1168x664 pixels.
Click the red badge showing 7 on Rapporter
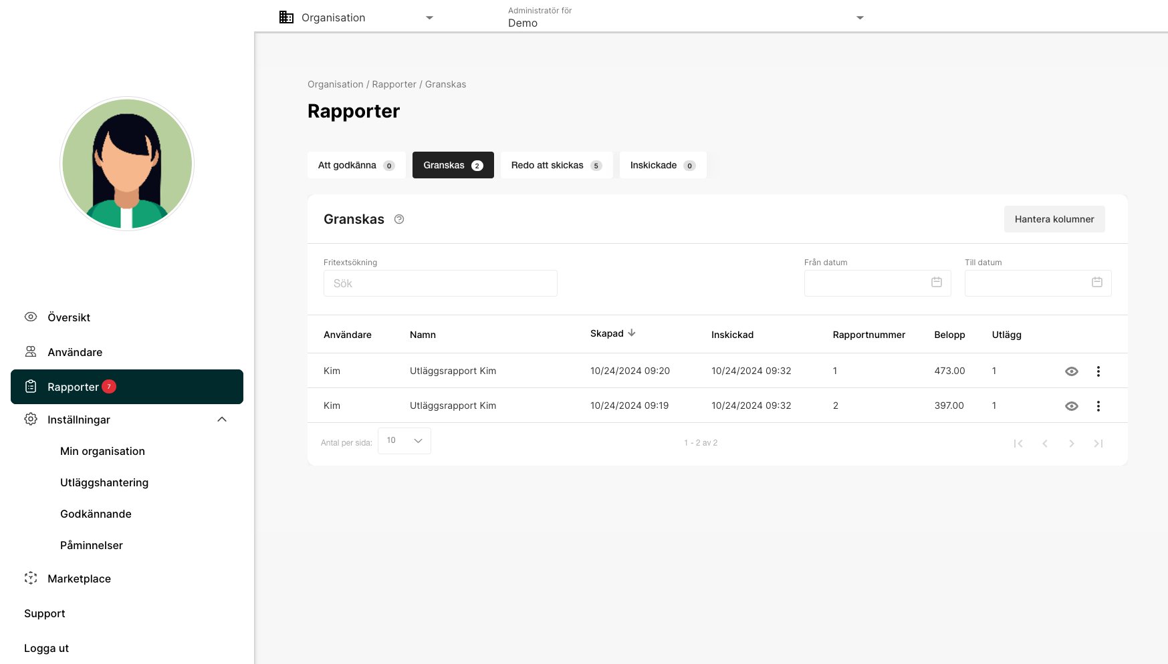tap(109, 386)
